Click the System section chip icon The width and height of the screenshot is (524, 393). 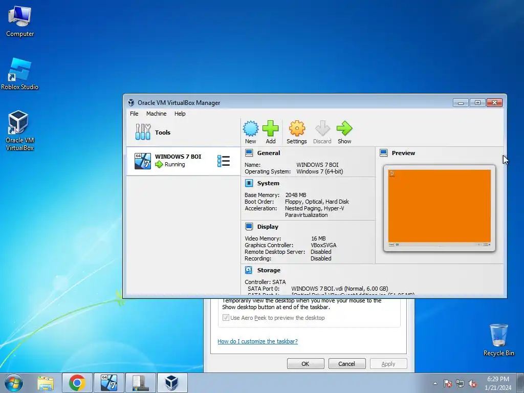[249, 183]
